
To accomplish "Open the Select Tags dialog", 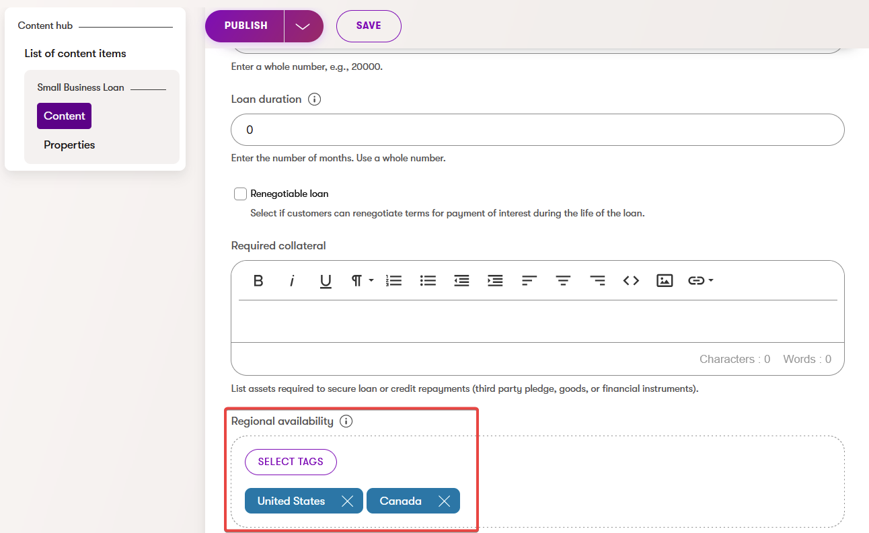I will (x=291, y=462).
